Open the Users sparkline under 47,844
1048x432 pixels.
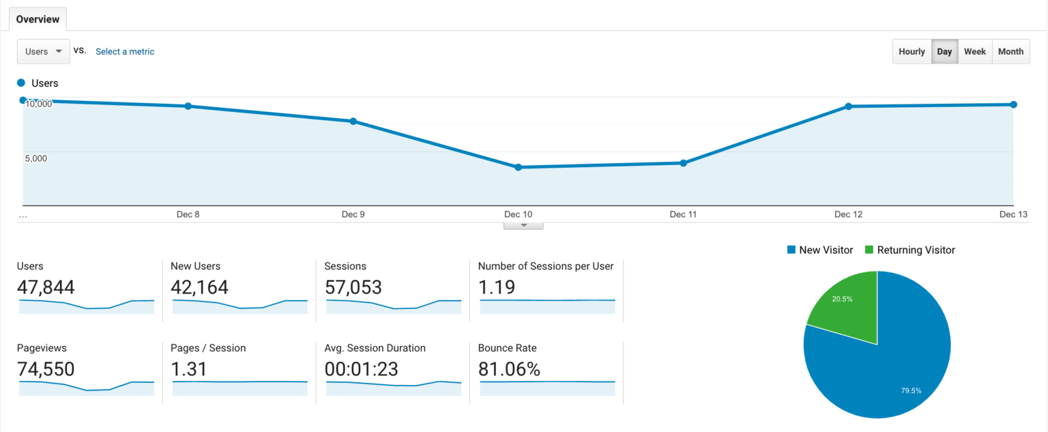(x=86, y=306)
